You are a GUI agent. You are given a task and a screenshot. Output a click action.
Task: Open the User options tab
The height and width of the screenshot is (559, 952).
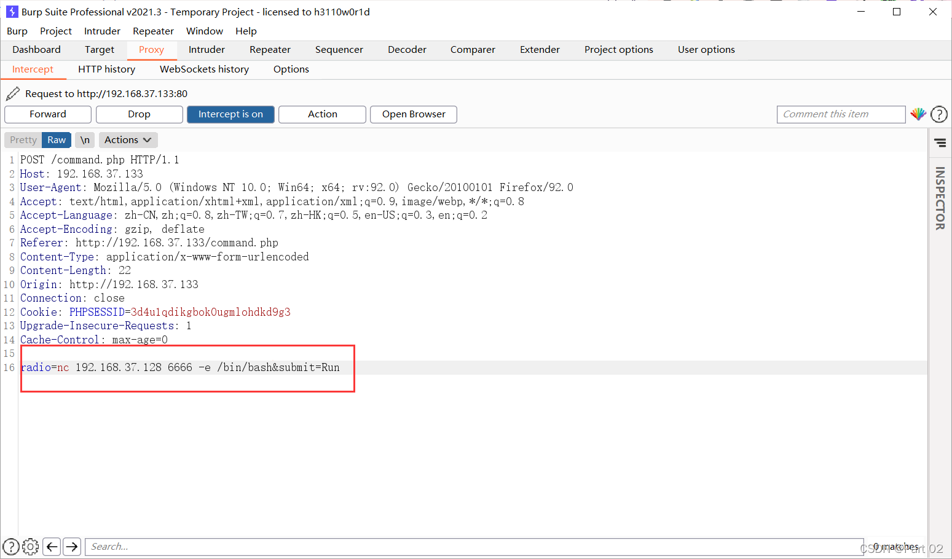click(x=706, y=50)
